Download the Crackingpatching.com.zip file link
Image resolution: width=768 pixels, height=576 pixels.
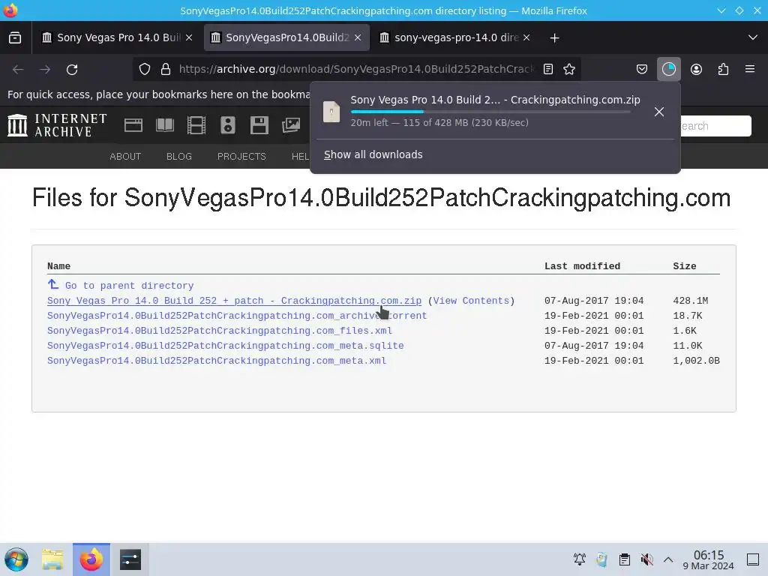[x=234, y=301]
